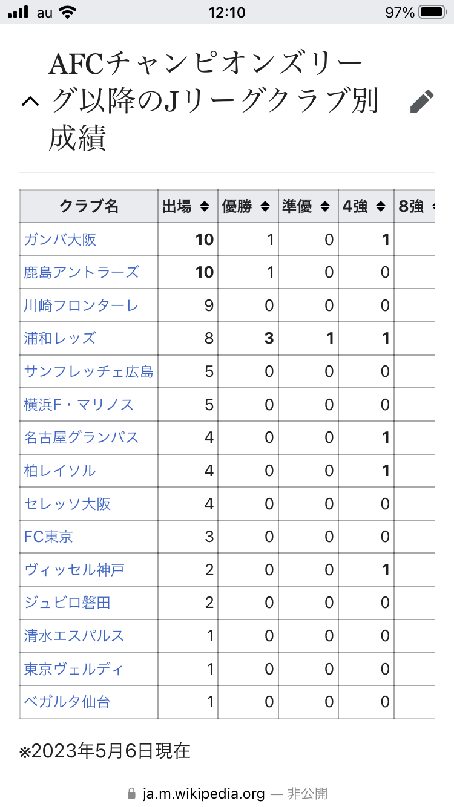Screen dimensions: 454x807
Task: Open the ベガルタ仙台 link
Action: pos(67,702)
